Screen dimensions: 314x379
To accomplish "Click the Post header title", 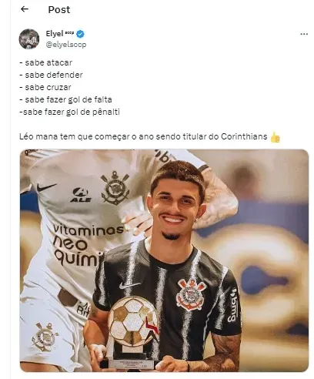I will pos(59,9).
